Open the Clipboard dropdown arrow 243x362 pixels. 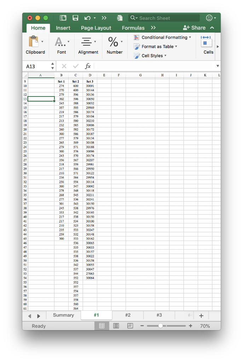(x=42, y=42)
